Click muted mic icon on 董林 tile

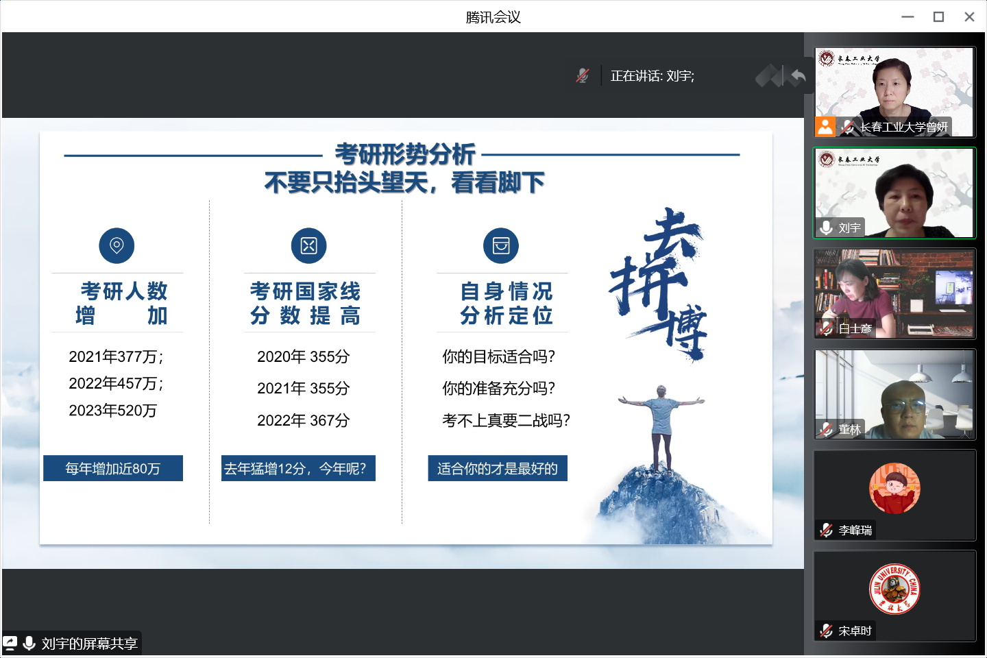click(827, 429)
